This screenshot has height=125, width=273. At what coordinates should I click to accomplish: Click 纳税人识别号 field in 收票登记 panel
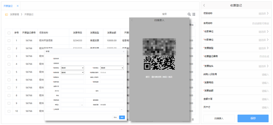[x=236, y=74]
